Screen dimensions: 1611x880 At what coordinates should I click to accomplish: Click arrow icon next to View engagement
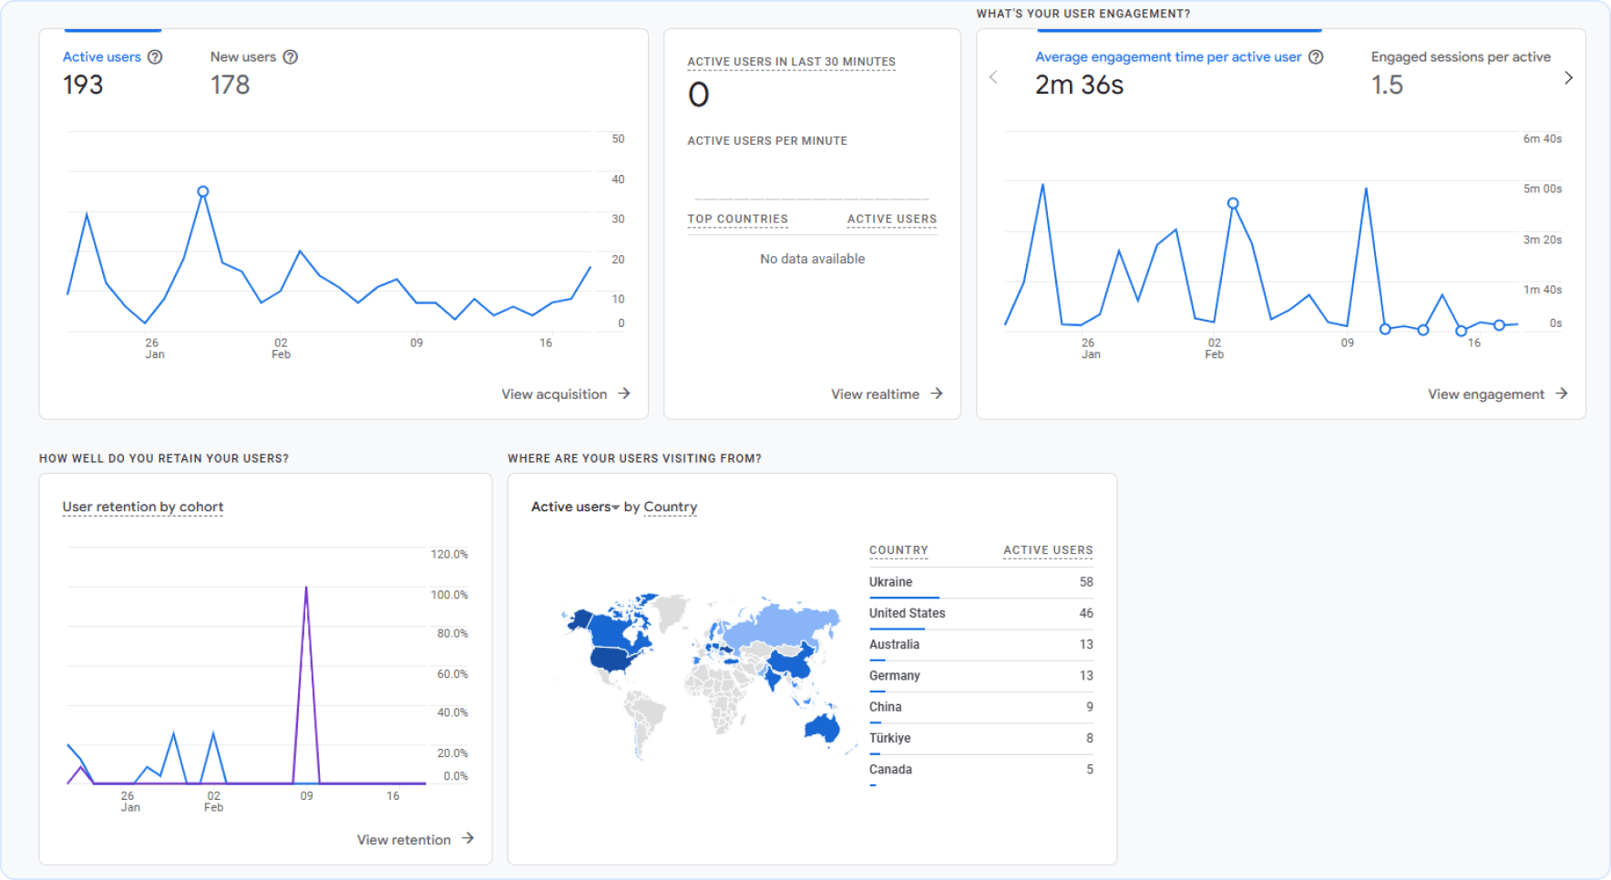pyautogui.click(x=1562, y=394)
